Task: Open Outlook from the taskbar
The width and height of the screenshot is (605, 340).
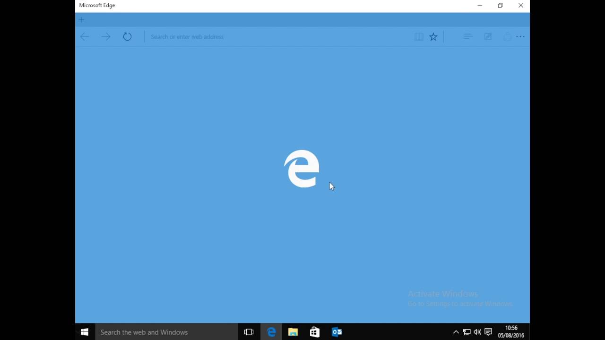Action: pos(337,332)
